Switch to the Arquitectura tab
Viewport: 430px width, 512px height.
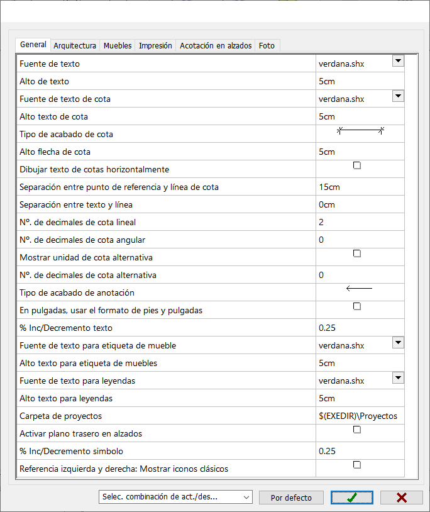tap(75, 46)
